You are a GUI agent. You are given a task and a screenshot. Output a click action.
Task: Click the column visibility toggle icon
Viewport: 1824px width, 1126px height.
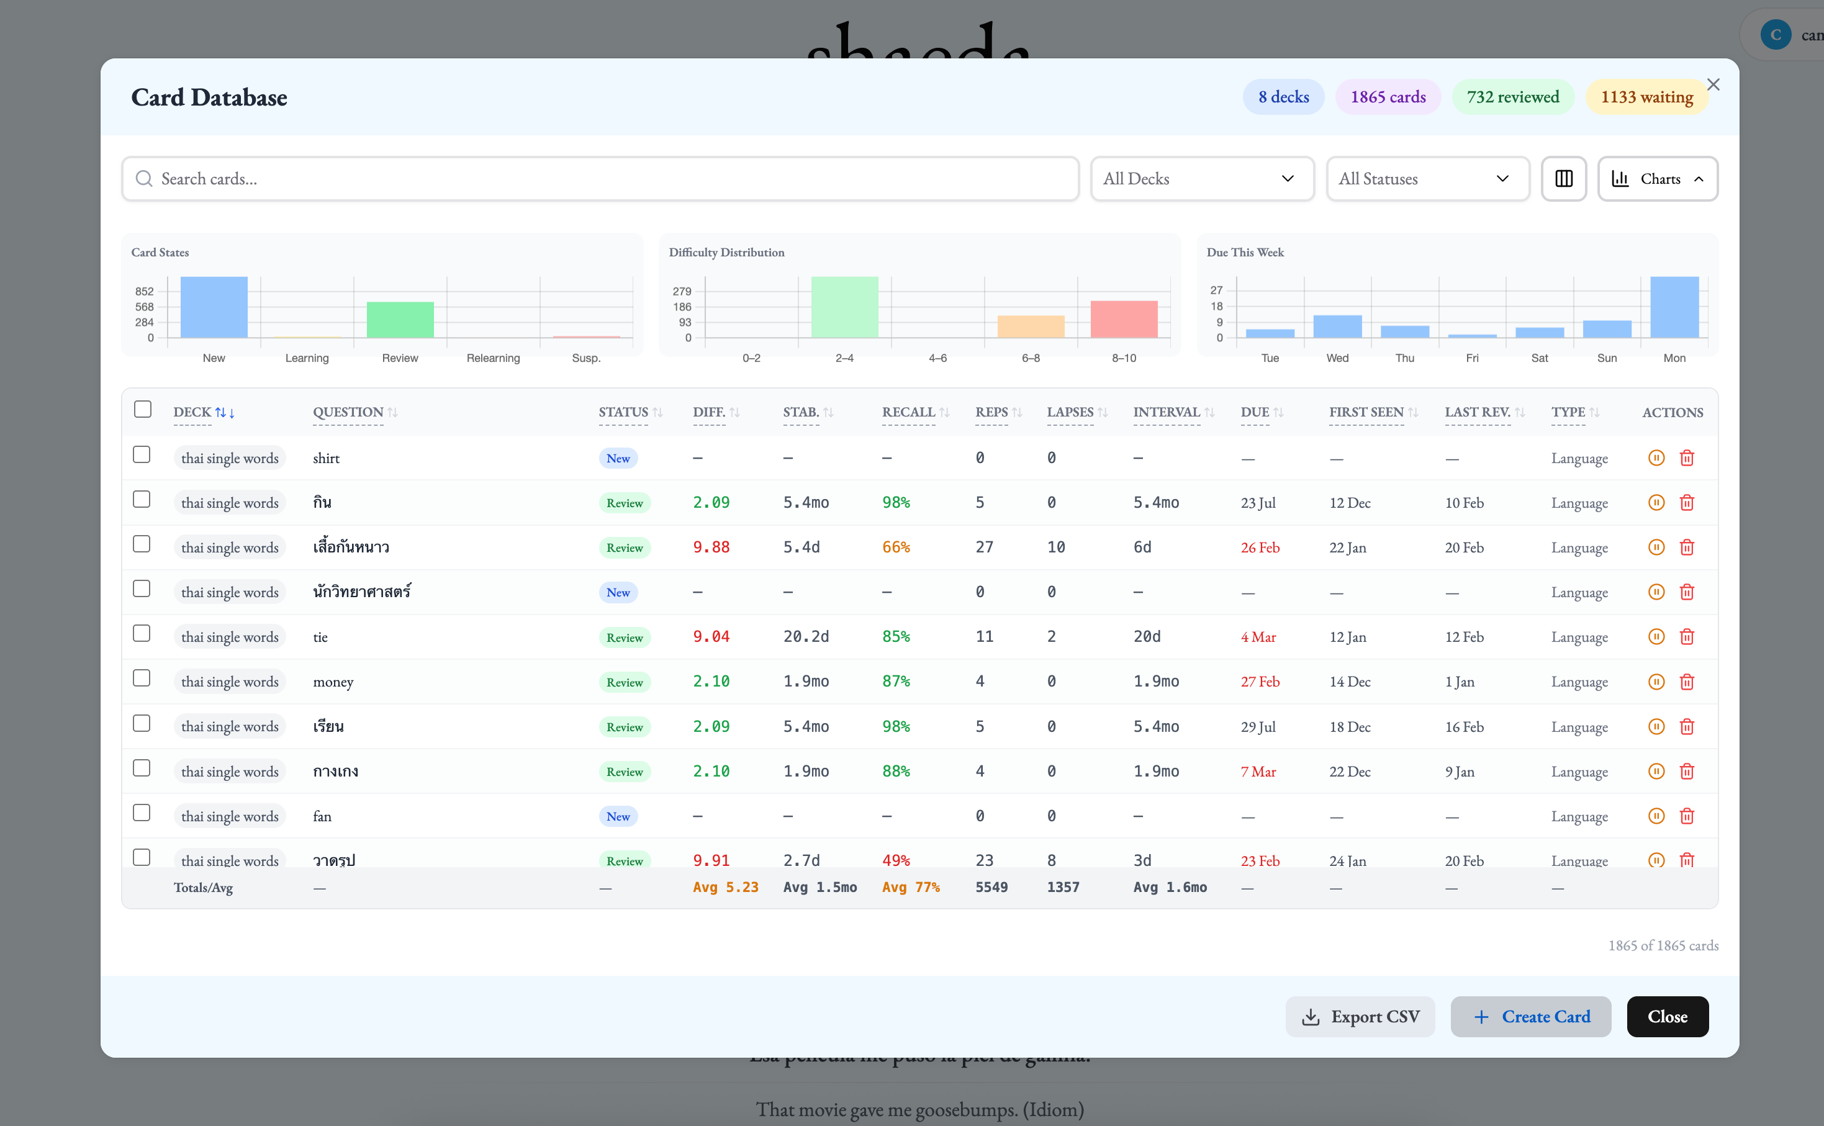pos(1563,179)
